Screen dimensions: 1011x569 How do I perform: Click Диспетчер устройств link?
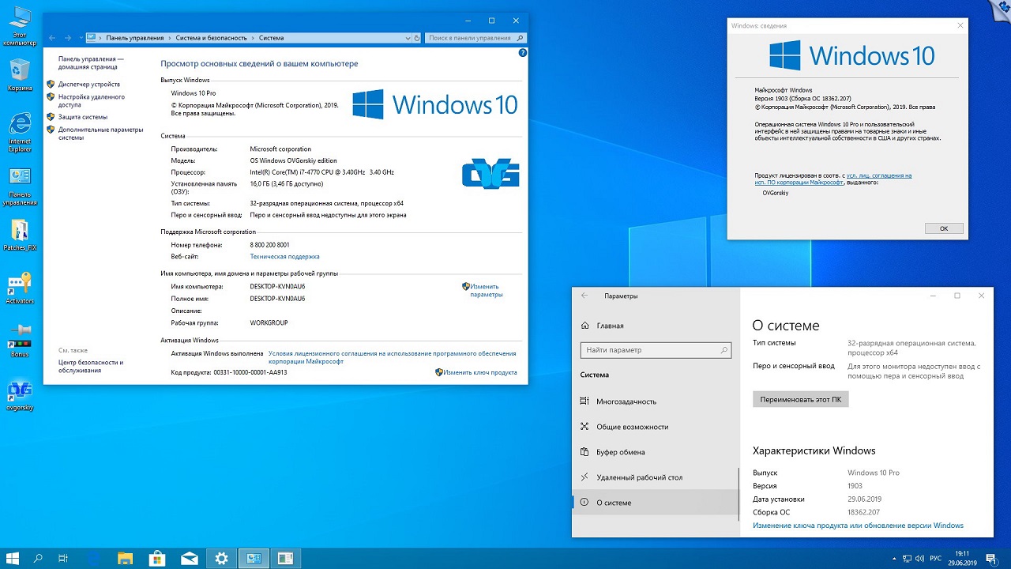pos(89,84)
